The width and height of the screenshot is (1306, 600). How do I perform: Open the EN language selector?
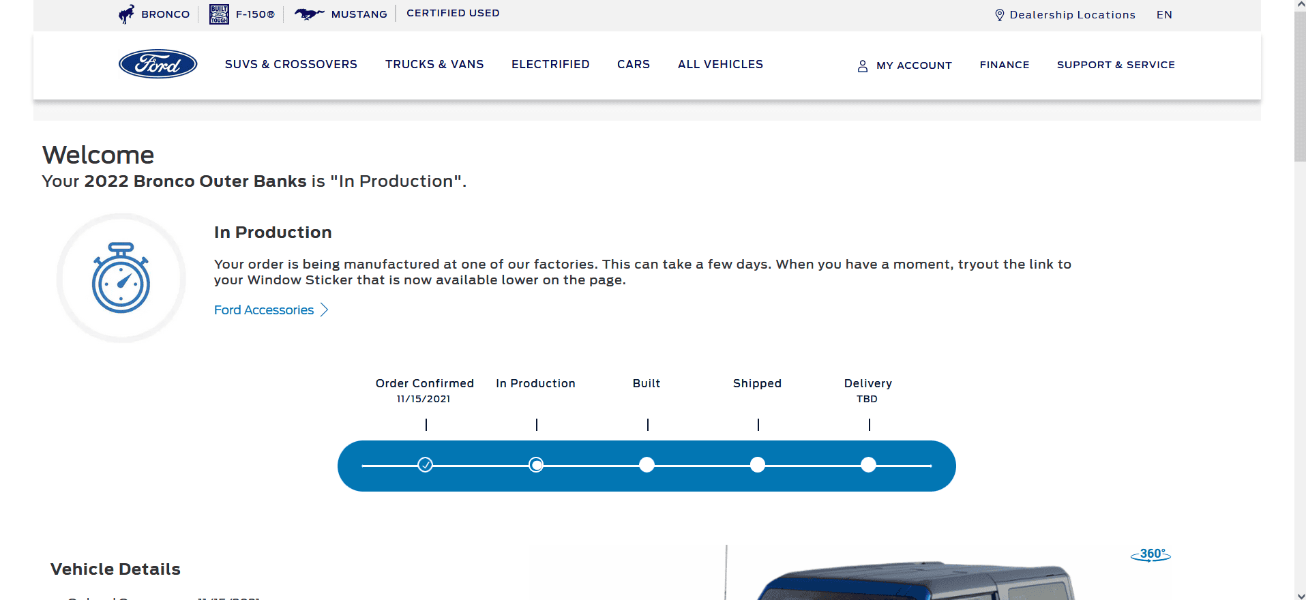[x=1164, y=15]
